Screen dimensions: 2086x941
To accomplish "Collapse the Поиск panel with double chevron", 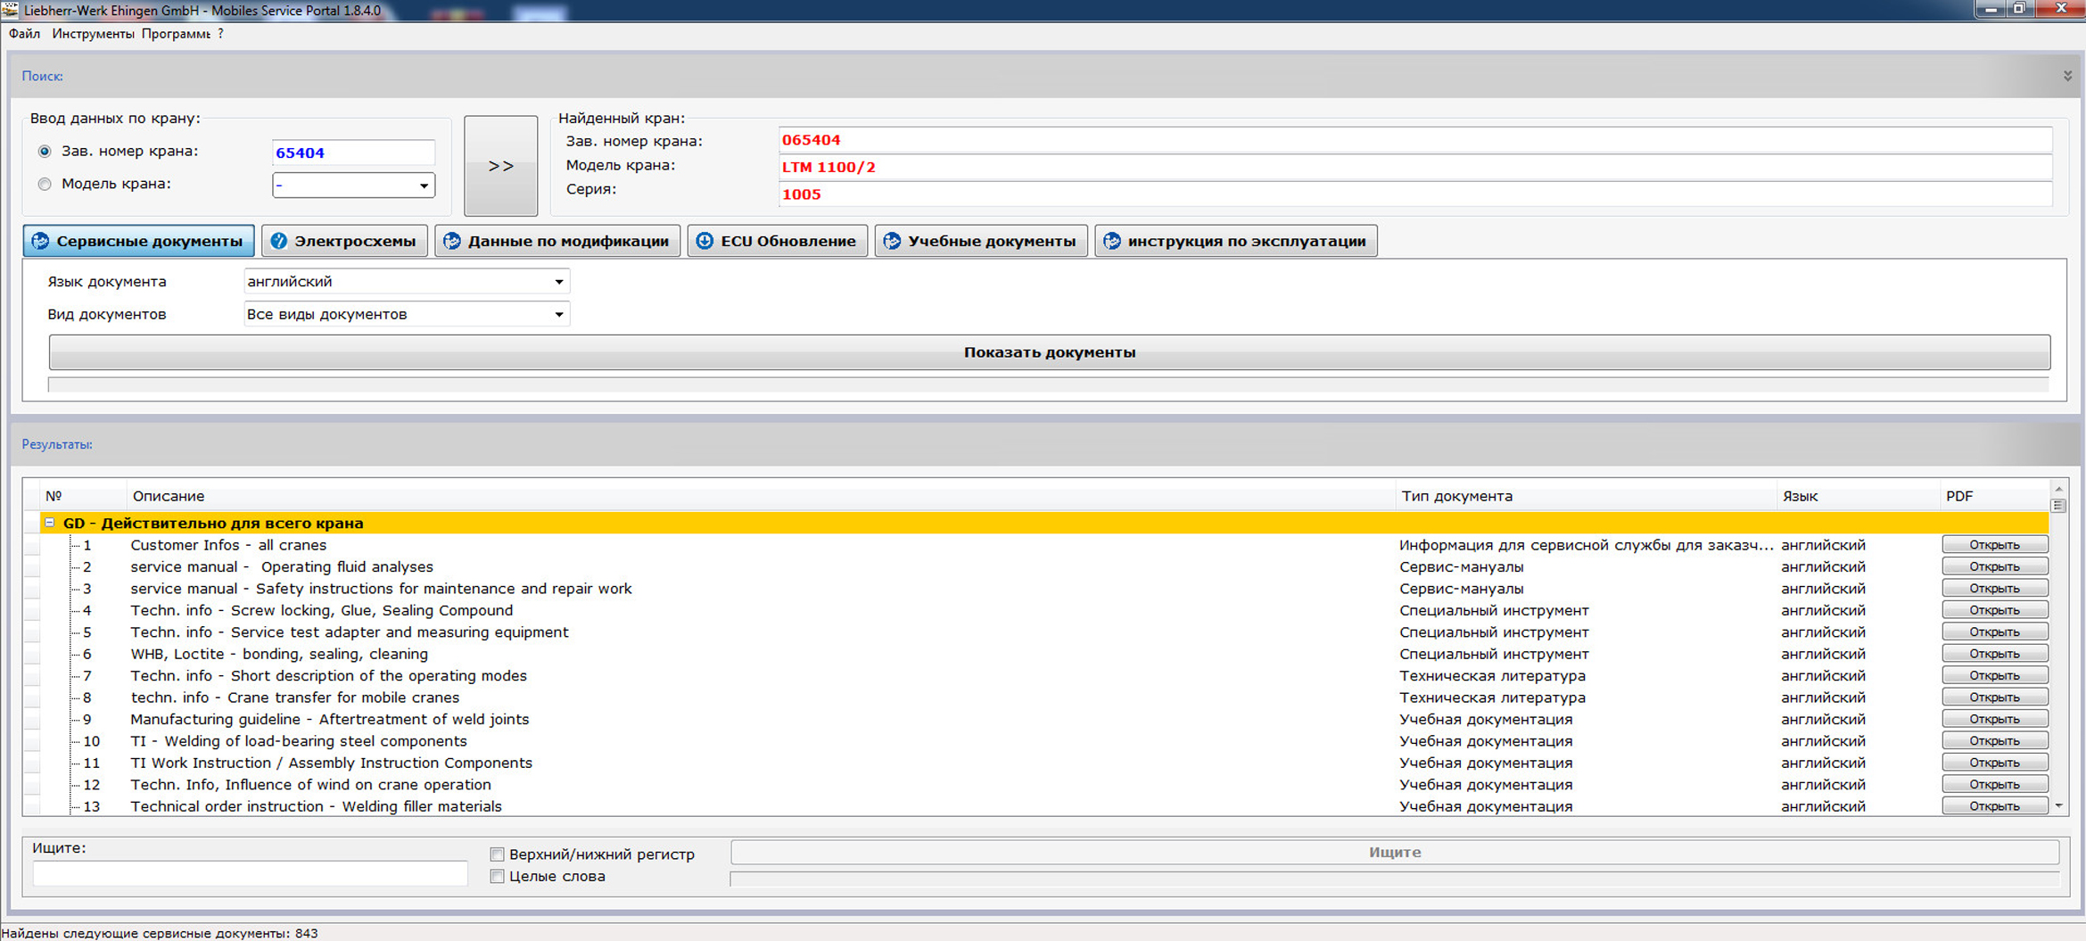I will point(2067,76).
